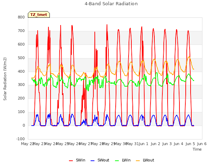223x167 pixels.
Task: Click the 600 y-axis tick label
Action: pos(21,44)
